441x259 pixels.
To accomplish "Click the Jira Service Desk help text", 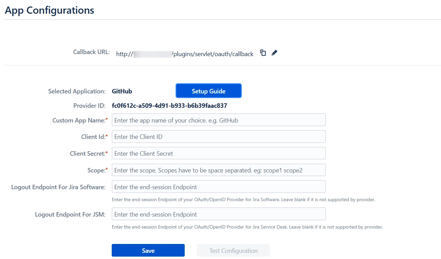I will (247, 227).
